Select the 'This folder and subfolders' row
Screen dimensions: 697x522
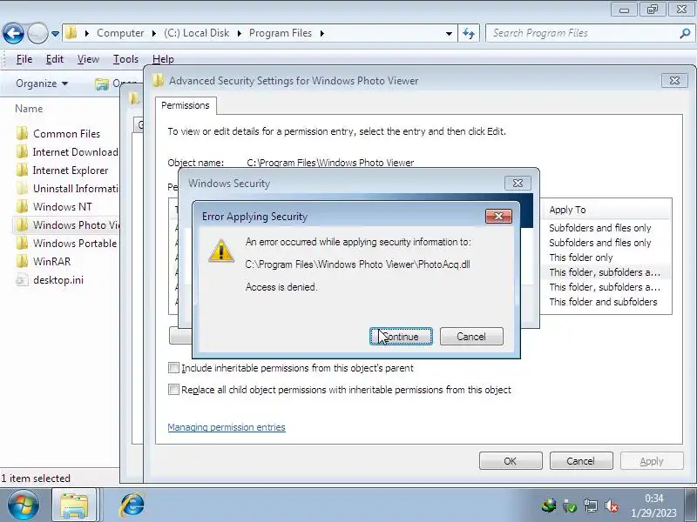point(603,302)
